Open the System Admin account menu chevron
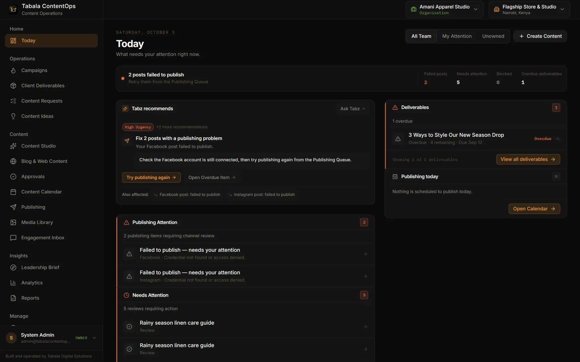The width and height of the screenshot is (580, 362). point(94,338)
